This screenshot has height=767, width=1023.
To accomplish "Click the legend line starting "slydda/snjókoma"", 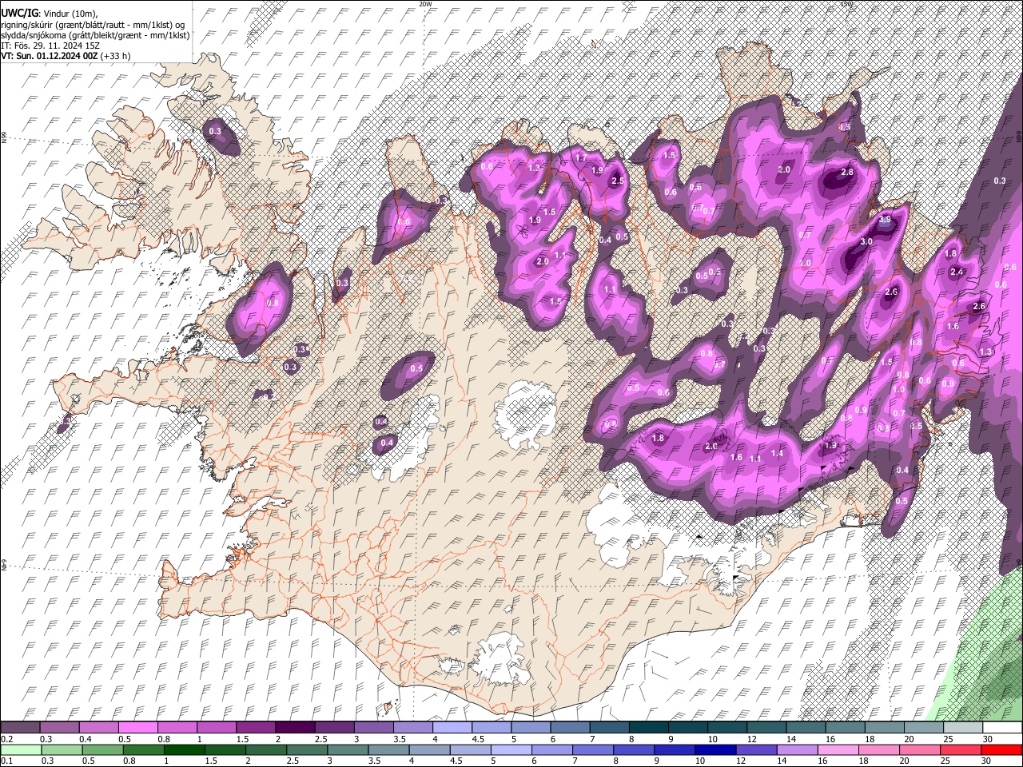I will [95, 34].
